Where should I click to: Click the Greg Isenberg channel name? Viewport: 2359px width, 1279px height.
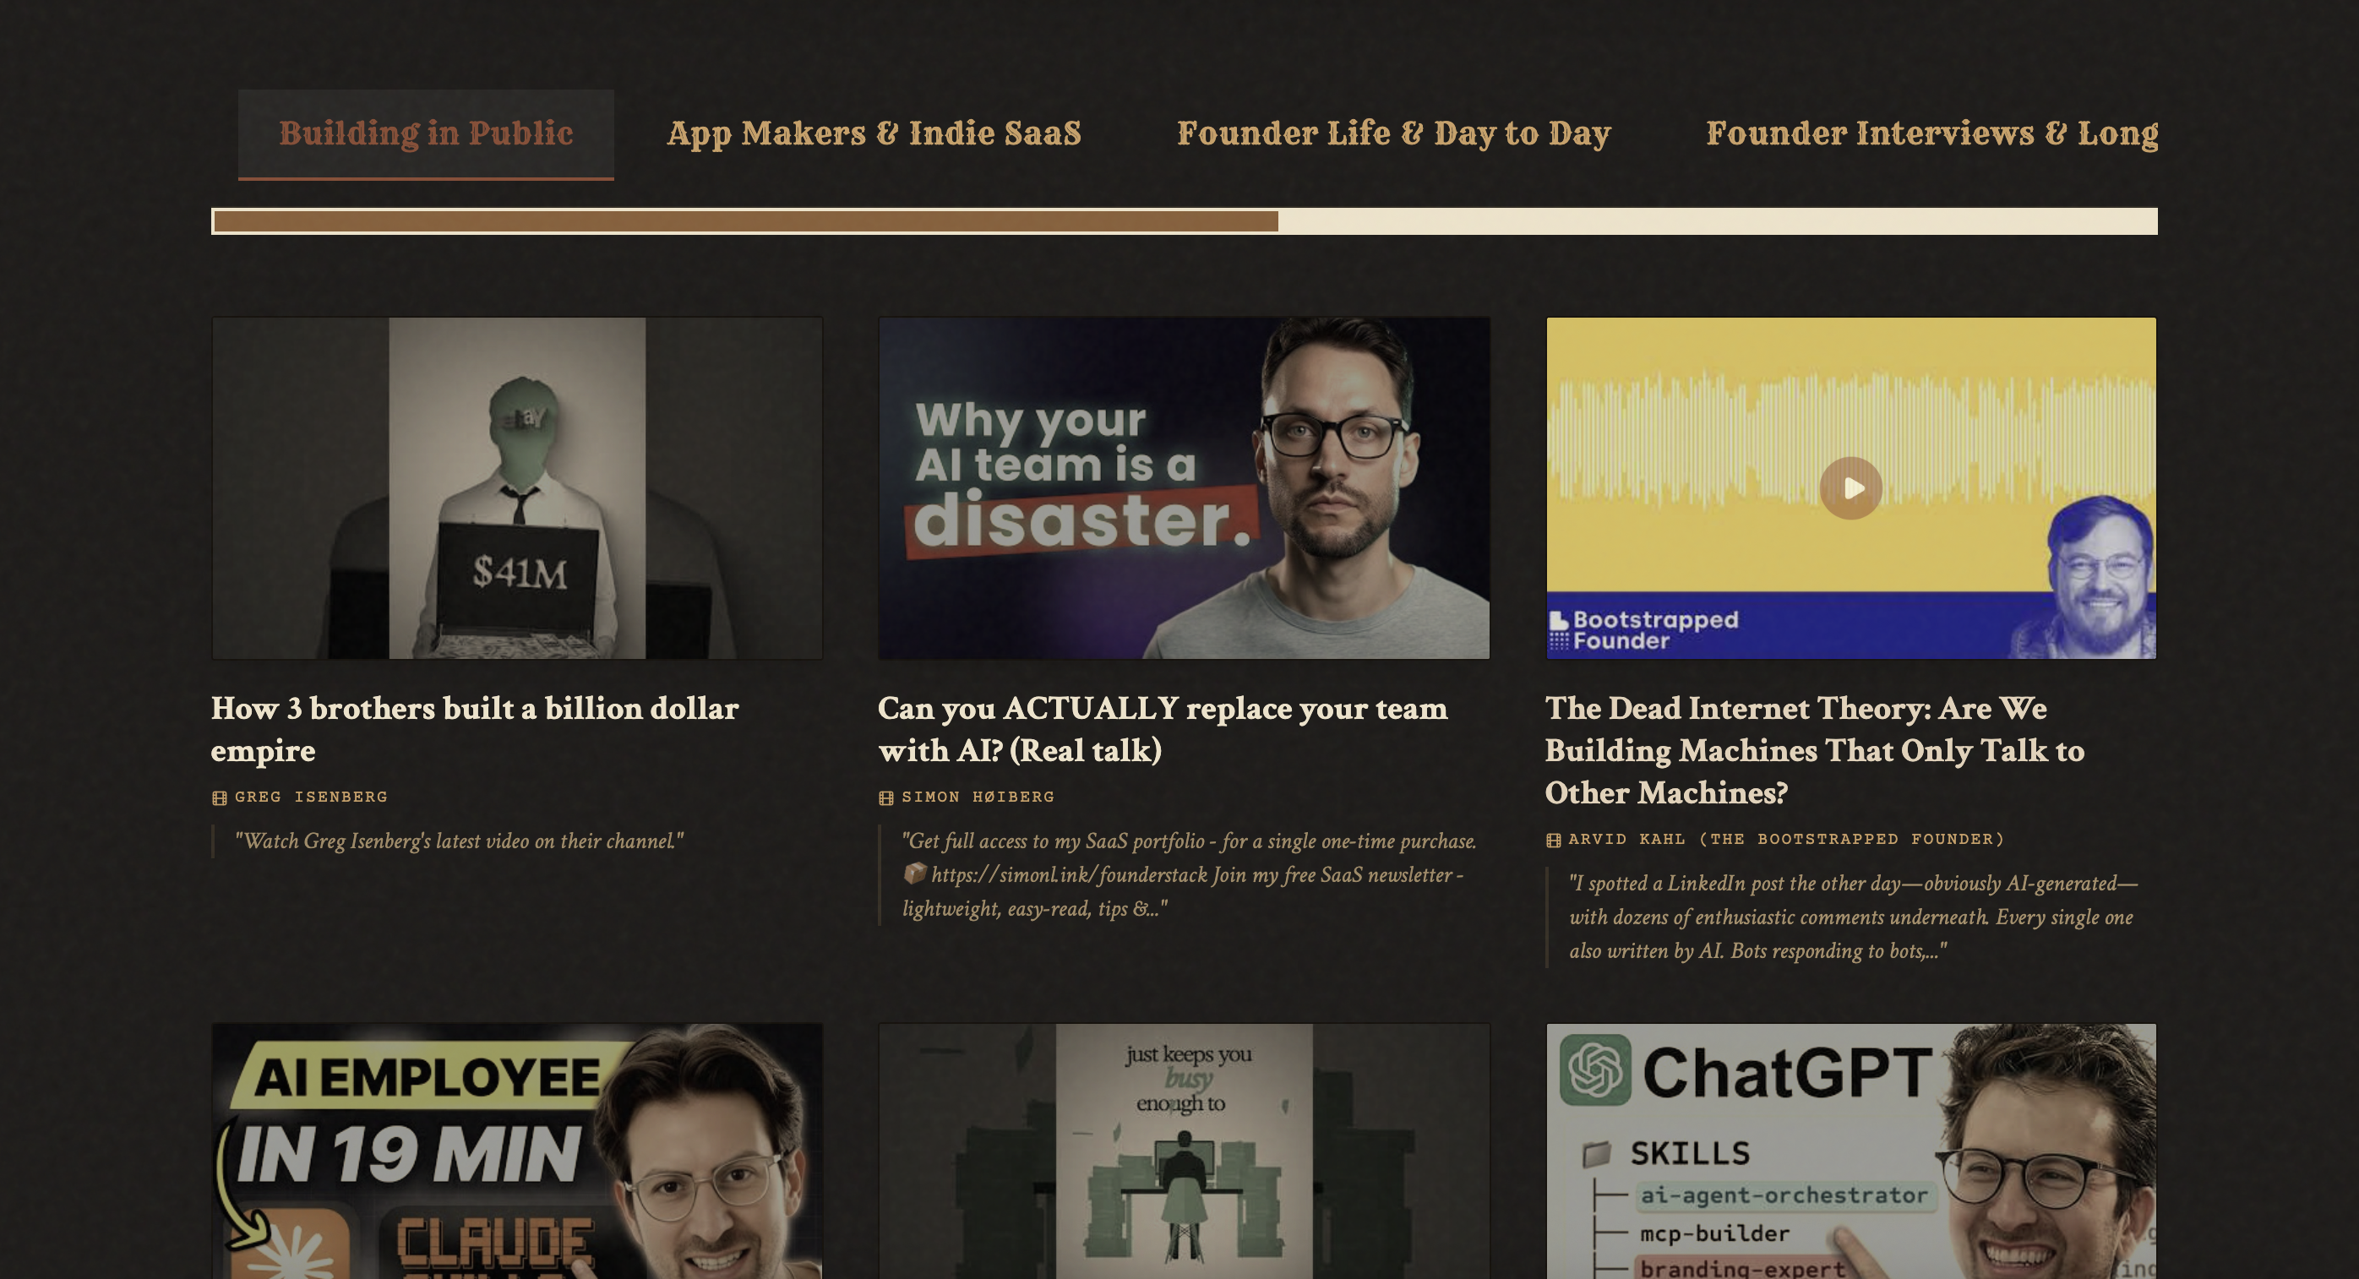point(312,797)
